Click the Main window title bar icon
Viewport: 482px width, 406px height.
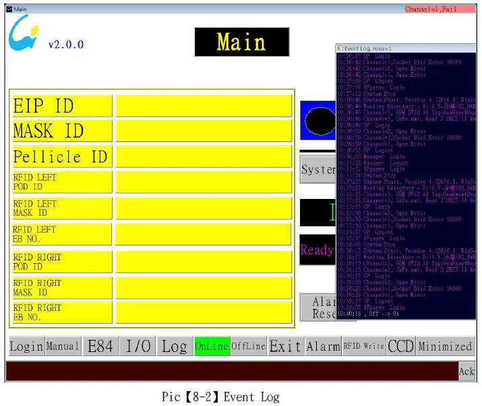[9, 9]
